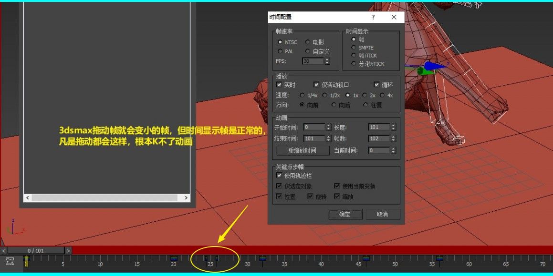
Task: Set playback speed to 4x
Action: (382, 95)
